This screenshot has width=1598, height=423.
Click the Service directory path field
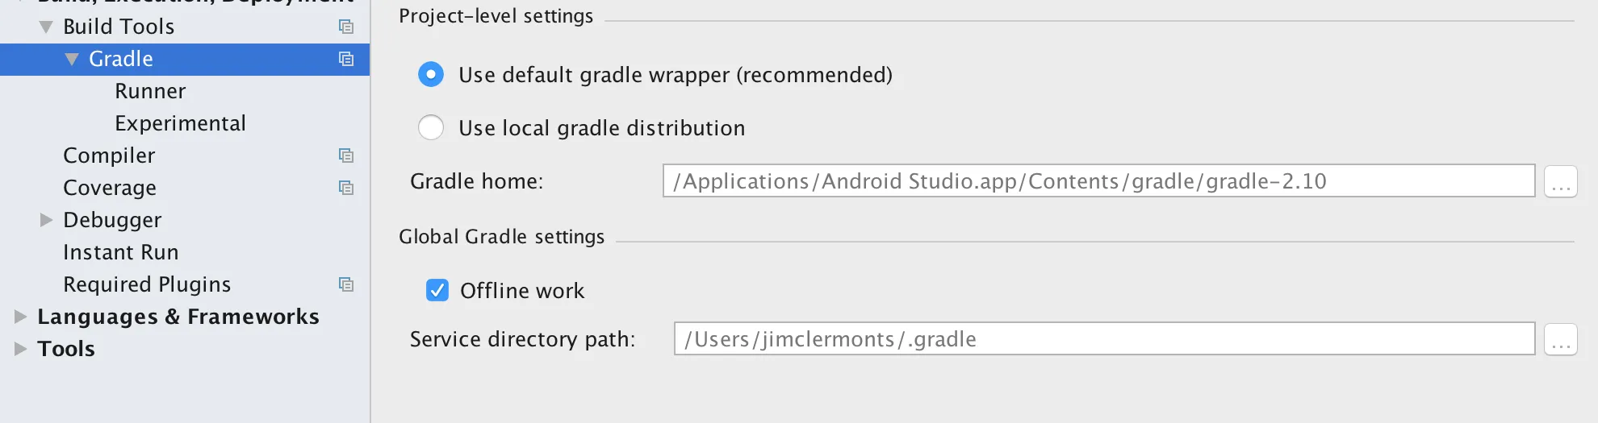point(1103,339)
